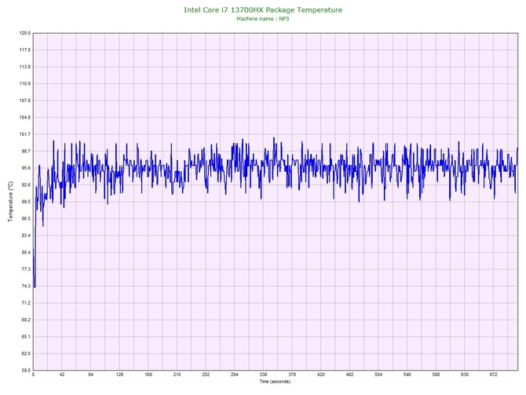
Task: Select the 294 time tick label
Action: click(x=235, y=375)
